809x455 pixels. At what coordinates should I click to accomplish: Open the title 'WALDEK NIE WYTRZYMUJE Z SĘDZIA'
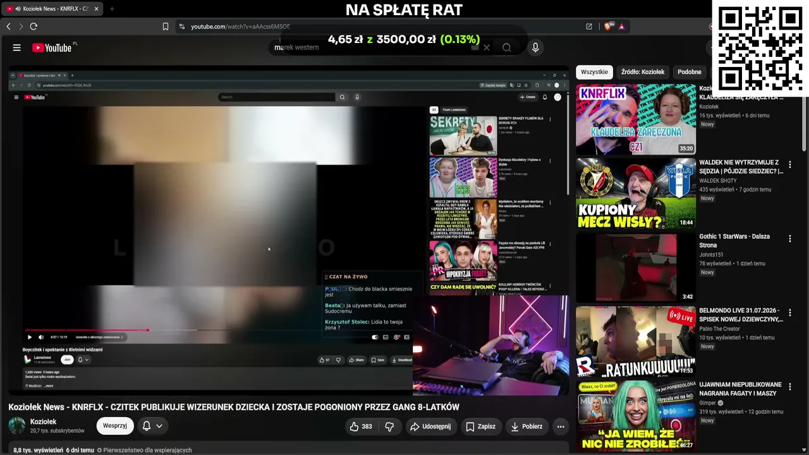(x=741, y=167)
